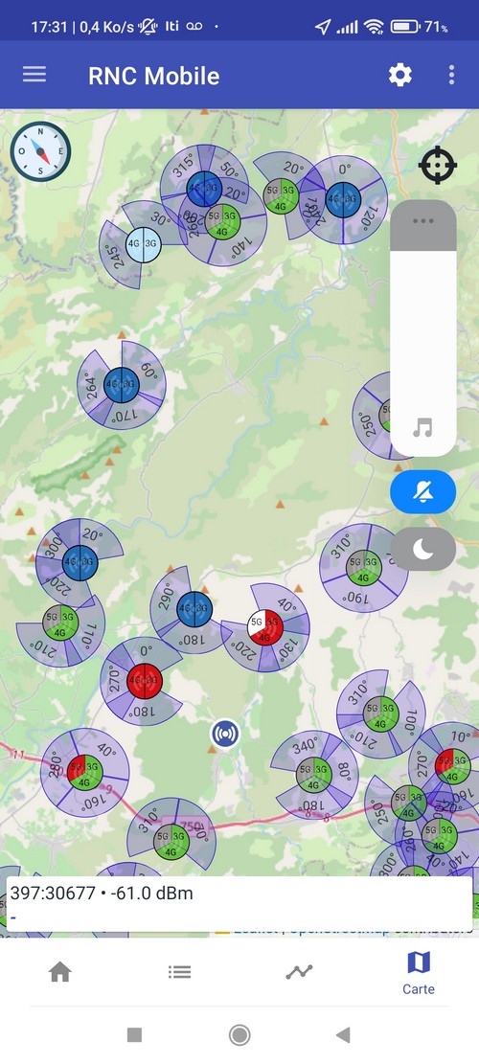
Task: Tap the cell info 397:30677 • -61.0 dBm
Action: 102,893
